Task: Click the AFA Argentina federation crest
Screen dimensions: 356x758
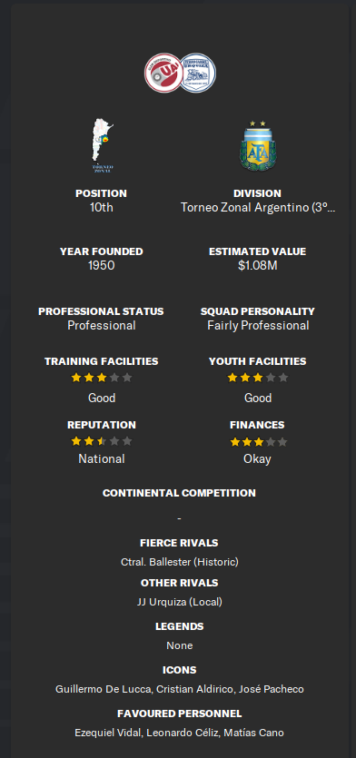Action: tap(258, 145)
